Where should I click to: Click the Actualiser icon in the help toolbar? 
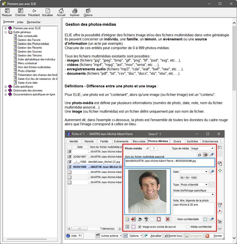[47, 12]
